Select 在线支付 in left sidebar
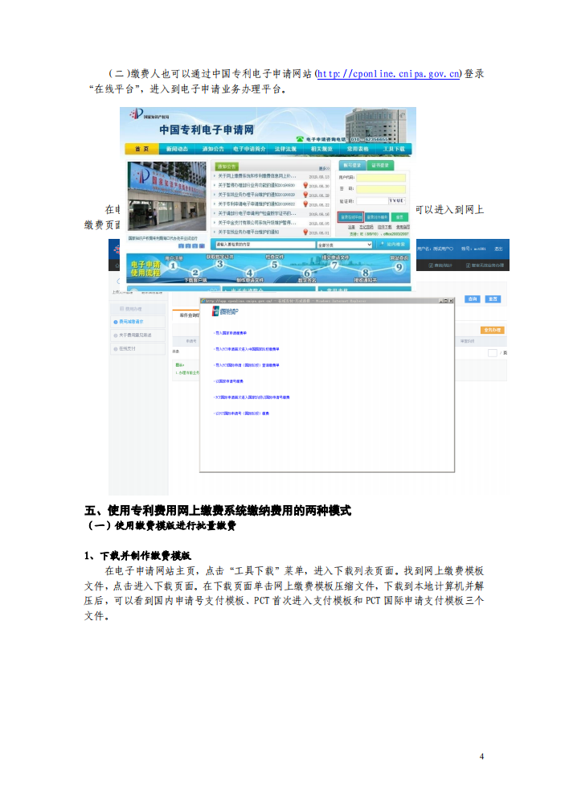This screenshot has height=806, width=569. [x=139, y=348]
